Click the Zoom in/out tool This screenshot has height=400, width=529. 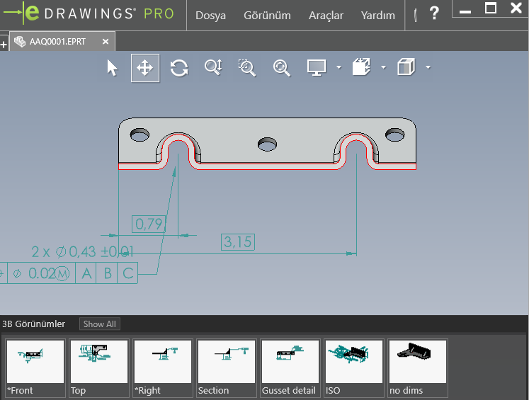tap(213, 68)
